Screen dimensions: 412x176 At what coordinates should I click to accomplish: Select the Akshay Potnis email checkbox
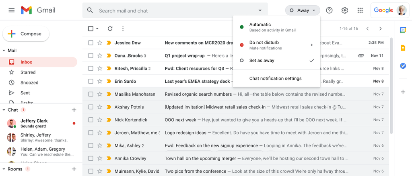click(91, 107)
